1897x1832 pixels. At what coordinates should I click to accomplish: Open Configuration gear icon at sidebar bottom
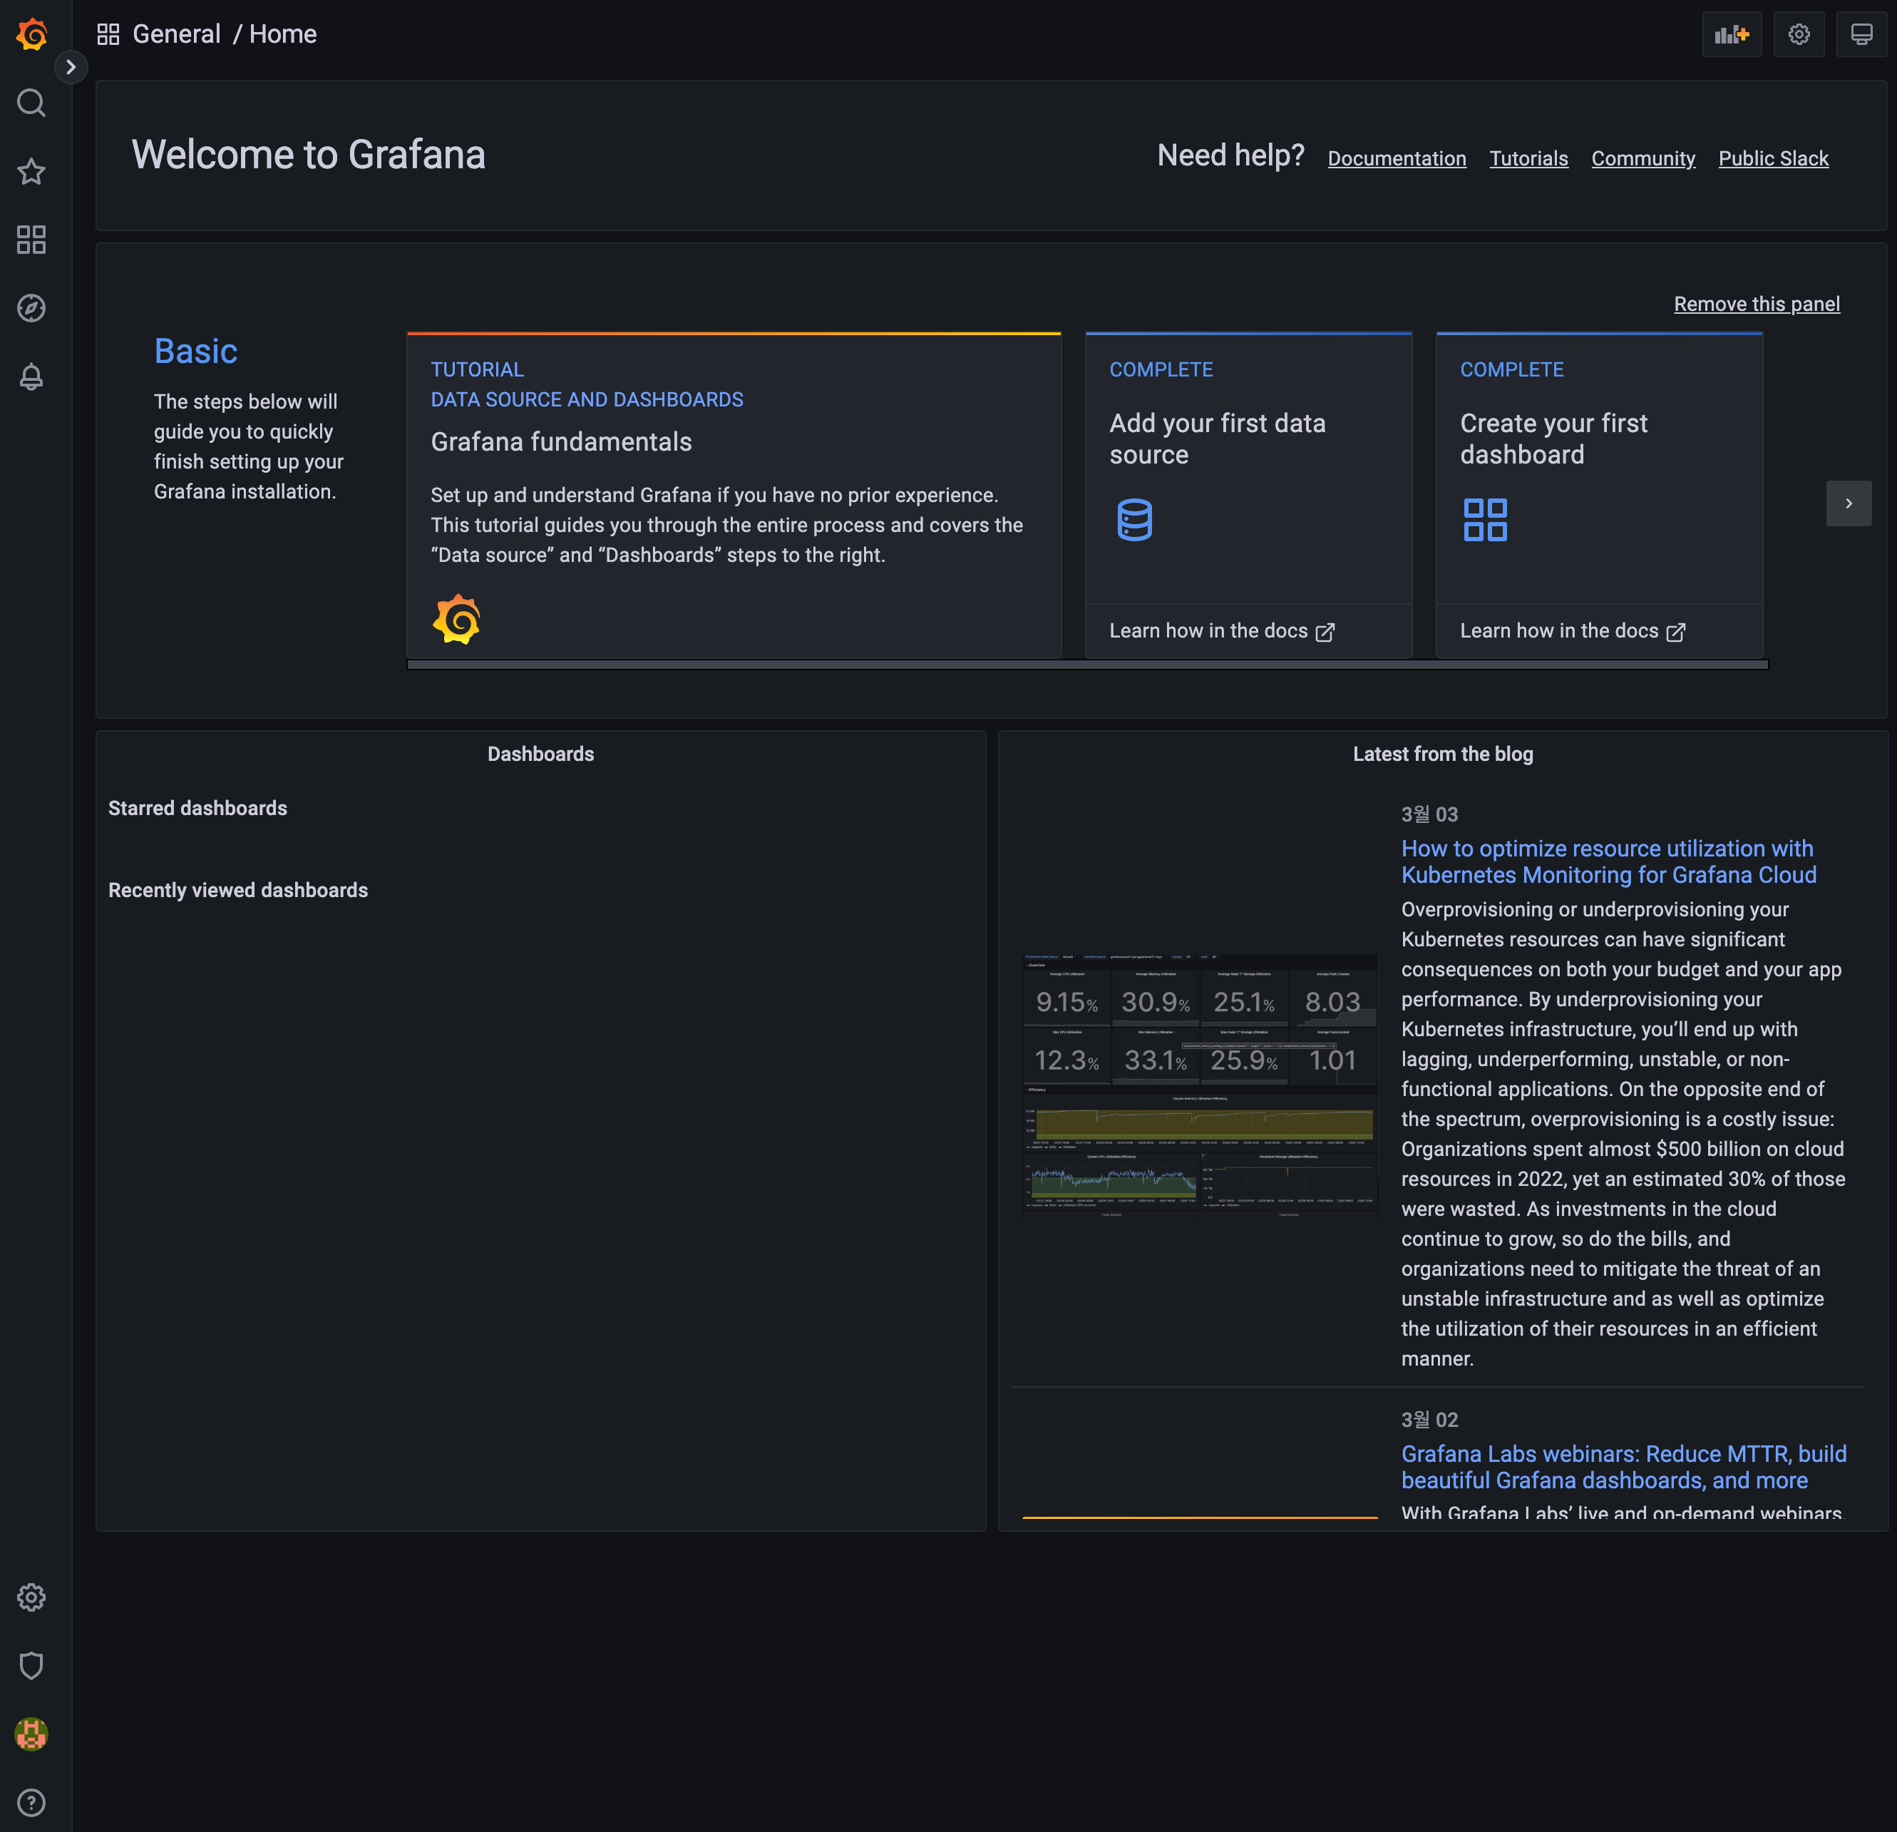(x=31, y=1597)
